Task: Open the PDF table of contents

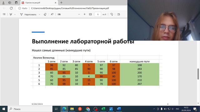Action: [x=4, y=14]
